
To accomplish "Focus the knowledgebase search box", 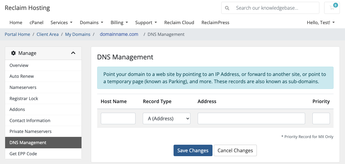I will 270,8.
